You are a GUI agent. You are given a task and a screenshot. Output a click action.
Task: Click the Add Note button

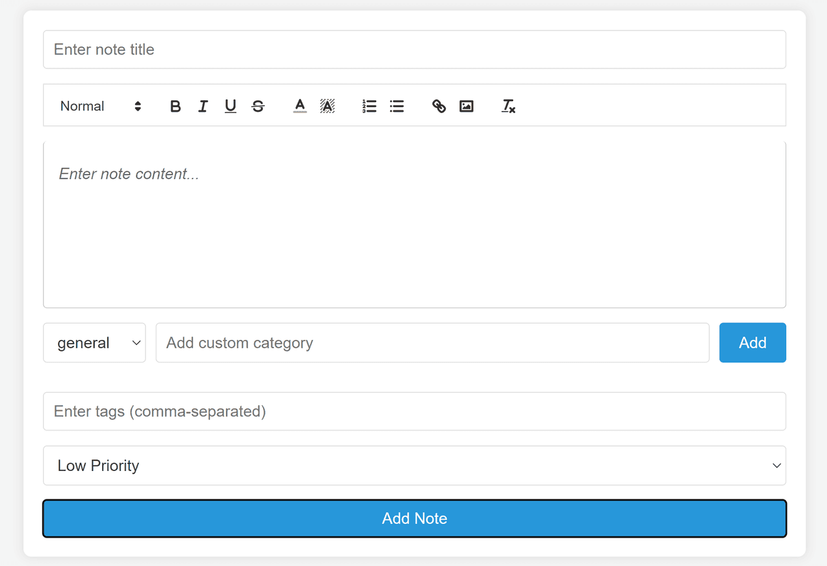[x=414, y=519]
